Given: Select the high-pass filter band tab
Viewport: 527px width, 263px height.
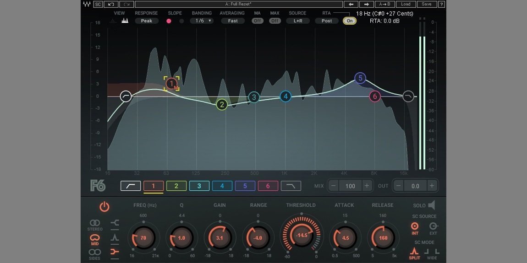Looking at the screenshot, I should 131,186.
